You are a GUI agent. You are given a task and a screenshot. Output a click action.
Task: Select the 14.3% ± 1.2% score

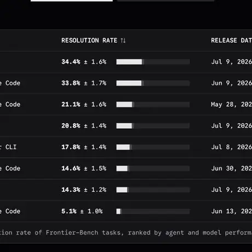click(x=84, y=190)
